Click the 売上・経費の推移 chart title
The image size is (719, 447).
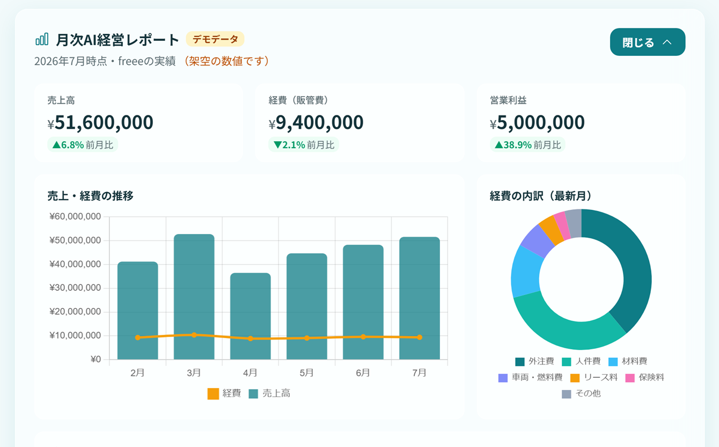tap(90, 196)
